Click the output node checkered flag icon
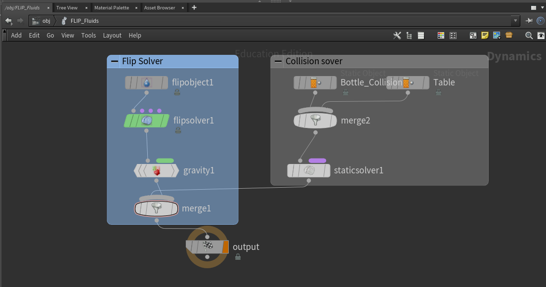Viewport: 546px width, 287px height. [x=208, y=246]
